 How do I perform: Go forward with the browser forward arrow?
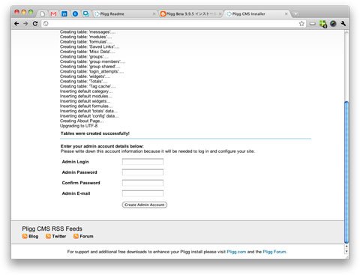coord(25,23)
